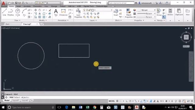This screenshot has width=195, height=110.
Task: Click the Explode tool icon
Action: 50,13
